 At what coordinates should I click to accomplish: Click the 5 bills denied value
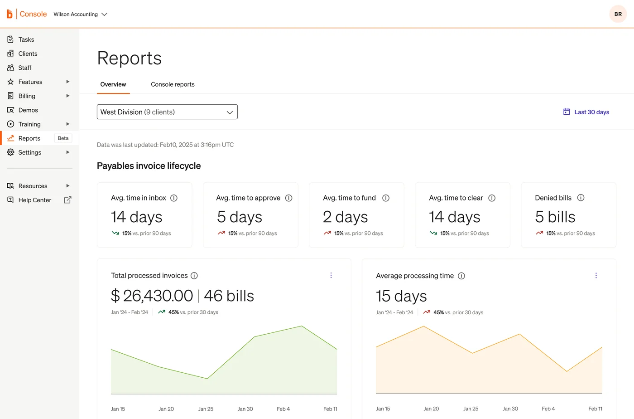point(555,217)
